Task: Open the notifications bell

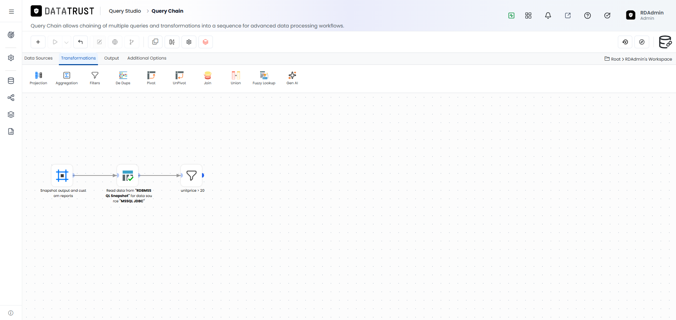Action: point(548,16)
